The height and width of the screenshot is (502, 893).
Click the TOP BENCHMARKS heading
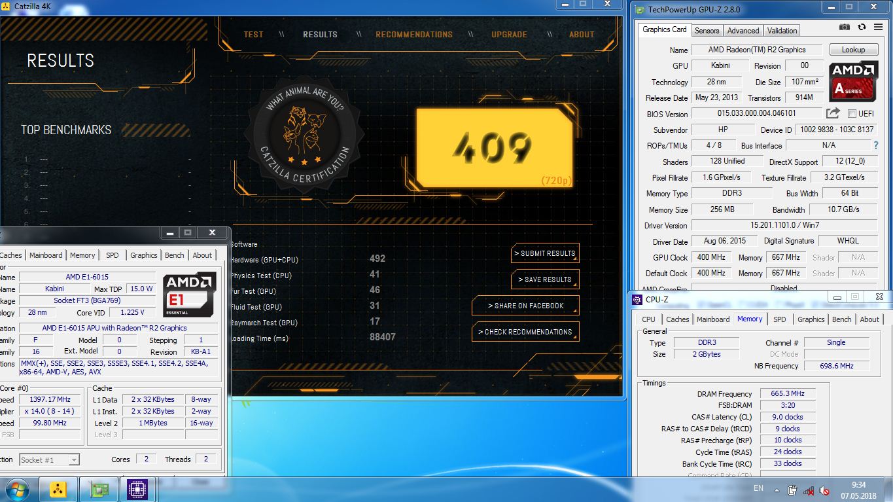tap(66, 130)
